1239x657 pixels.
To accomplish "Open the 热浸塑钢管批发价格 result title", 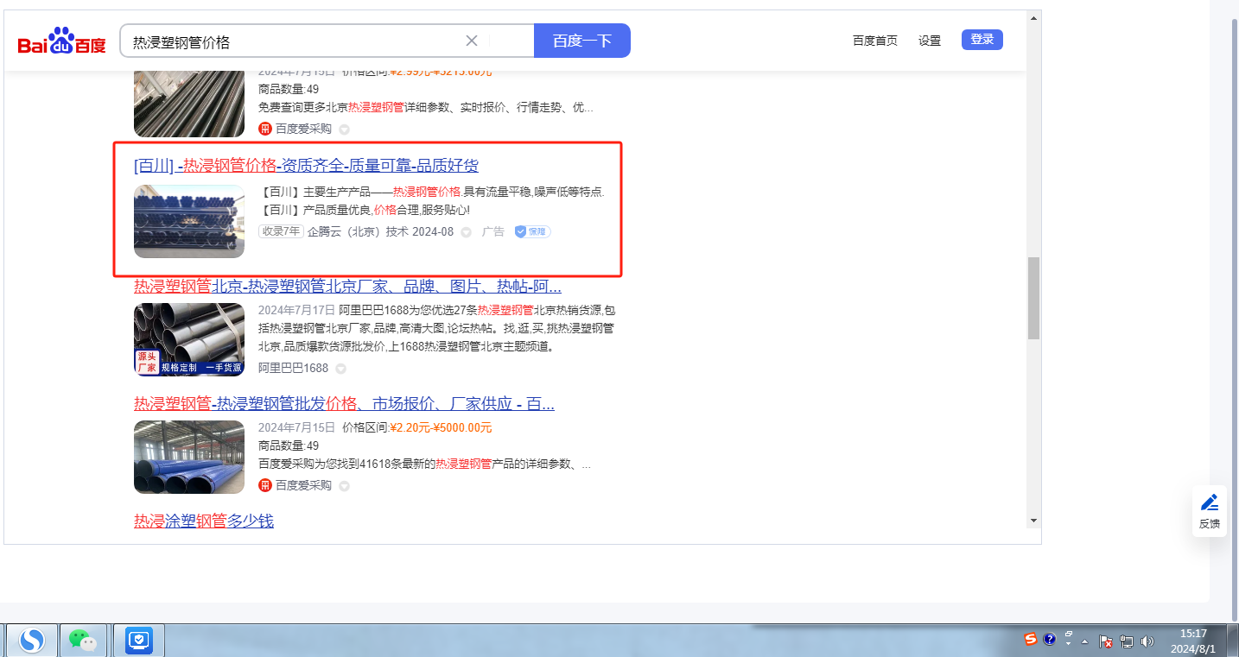I will click(x=344, y=404).
